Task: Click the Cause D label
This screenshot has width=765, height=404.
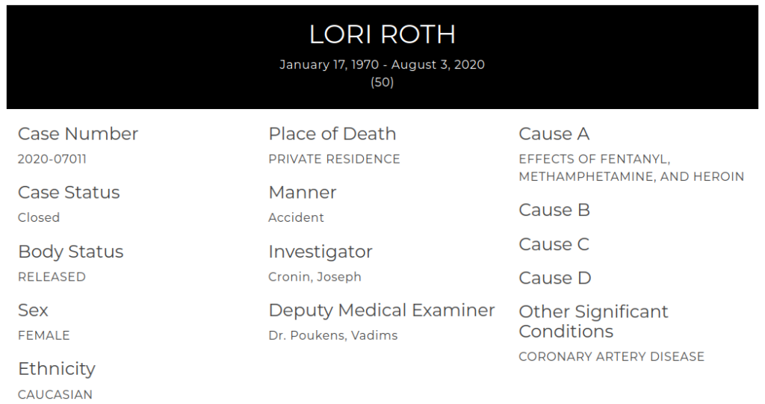Action: pyautogui.click(x=554, y=279)
